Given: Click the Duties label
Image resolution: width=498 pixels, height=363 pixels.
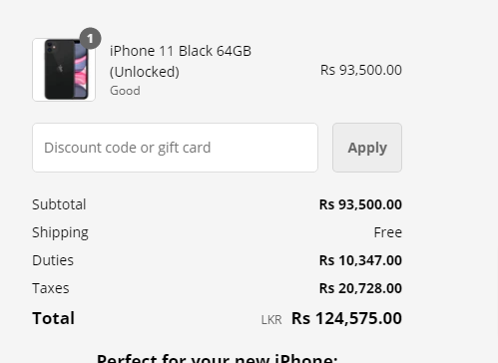Looking at the screenshot, I should click(53, 260).
